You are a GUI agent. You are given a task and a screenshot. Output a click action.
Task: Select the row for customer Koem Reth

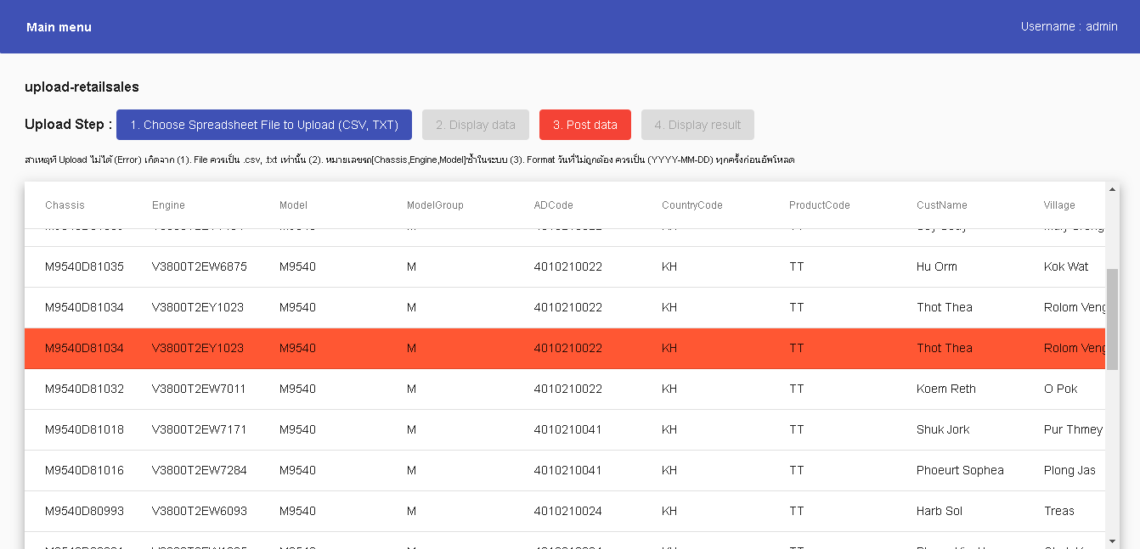click(510, 389)
